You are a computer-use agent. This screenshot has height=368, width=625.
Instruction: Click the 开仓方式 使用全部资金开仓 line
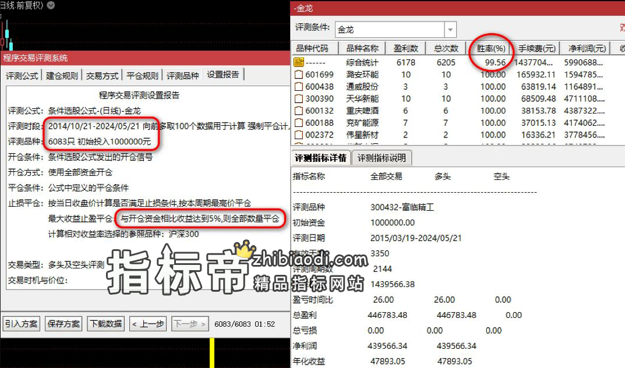point(60,172)
